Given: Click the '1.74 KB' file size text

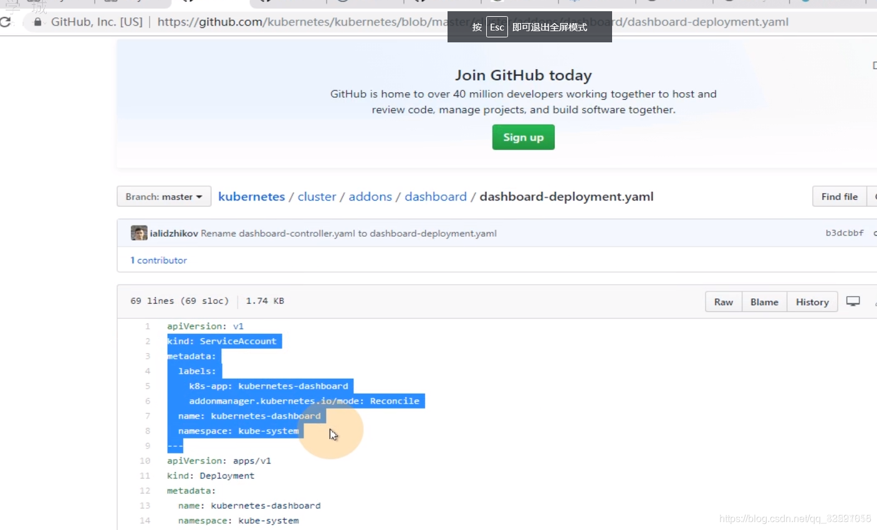Looking at the screenshot, I should coord(265,301).
